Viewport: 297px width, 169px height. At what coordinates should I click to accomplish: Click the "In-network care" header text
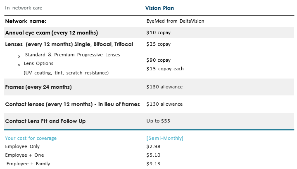[24, 8]
